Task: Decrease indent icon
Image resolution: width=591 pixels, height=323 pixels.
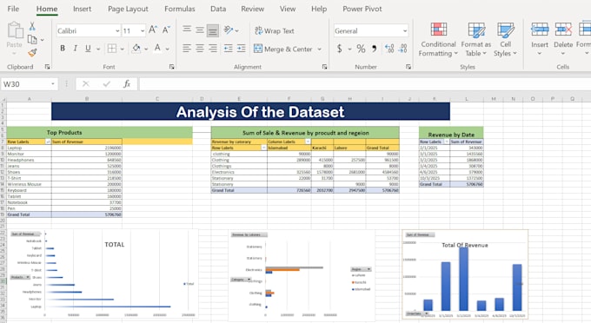Action: [x=229, y=48]
